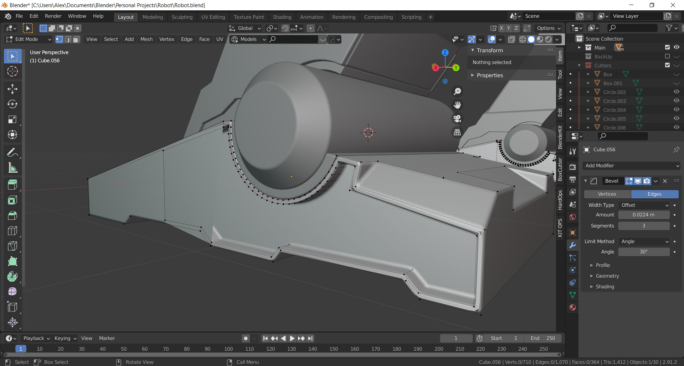Hide Circle.002 with its eye icon
The image size is (684, 366).
pyautogui.click(x=676, y=92)
